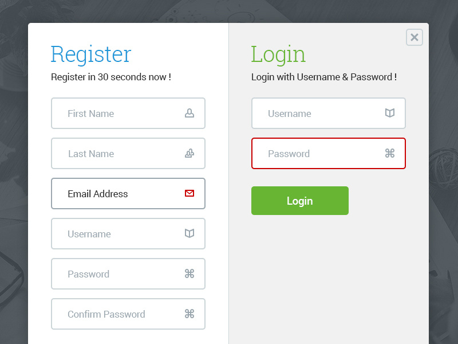458x344 pixels.
Task: Click the command-key icon beside Confirm Password
Action: [x=189, y=314]
